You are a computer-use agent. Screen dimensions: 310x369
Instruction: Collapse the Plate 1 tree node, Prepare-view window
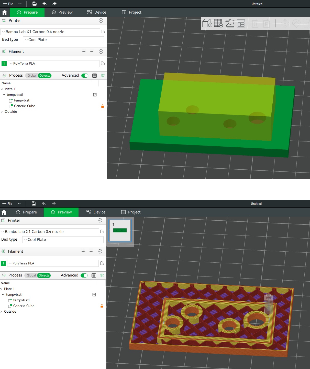coord(2,89)
